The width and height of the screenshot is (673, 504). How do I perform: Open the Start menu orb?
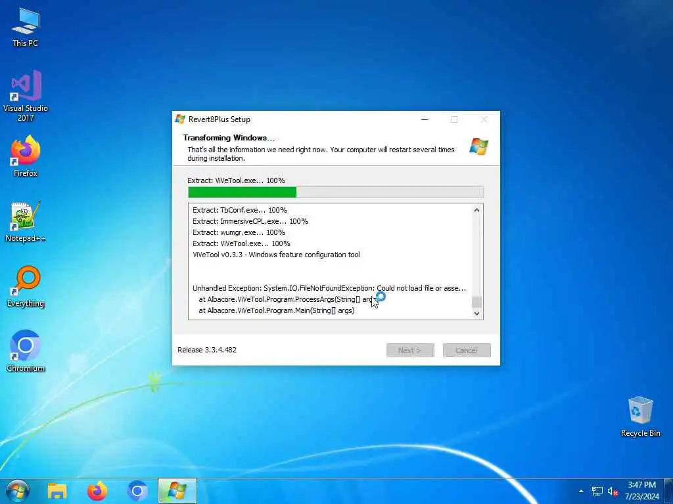click(18, 492)
